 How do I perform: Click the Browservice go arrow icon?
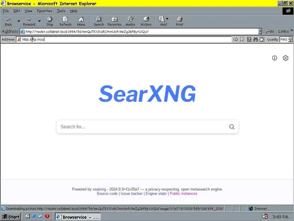pyautogui.click(x=235, y=39)
